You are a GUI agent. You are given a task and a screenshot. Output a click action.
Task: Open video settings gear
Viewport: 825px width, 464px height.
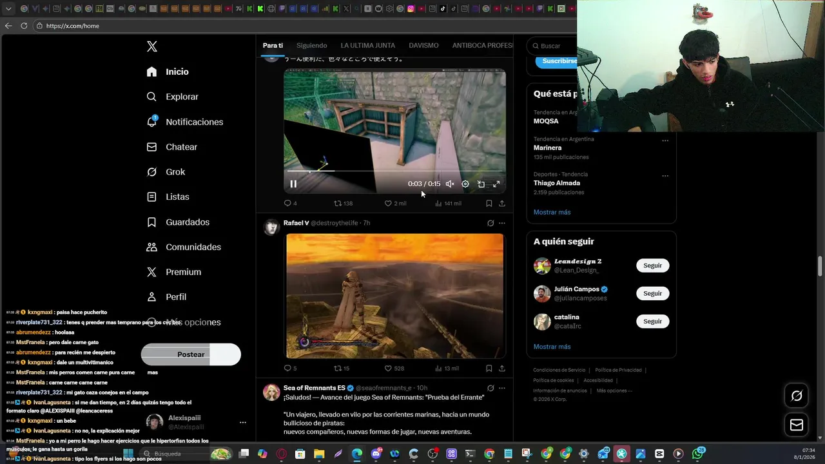465,184
